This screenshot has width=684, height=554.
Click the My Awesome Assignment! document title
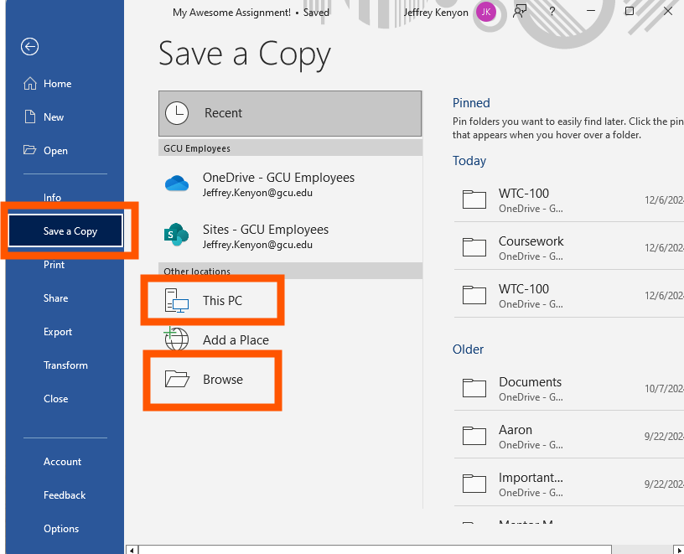[231, 13]
